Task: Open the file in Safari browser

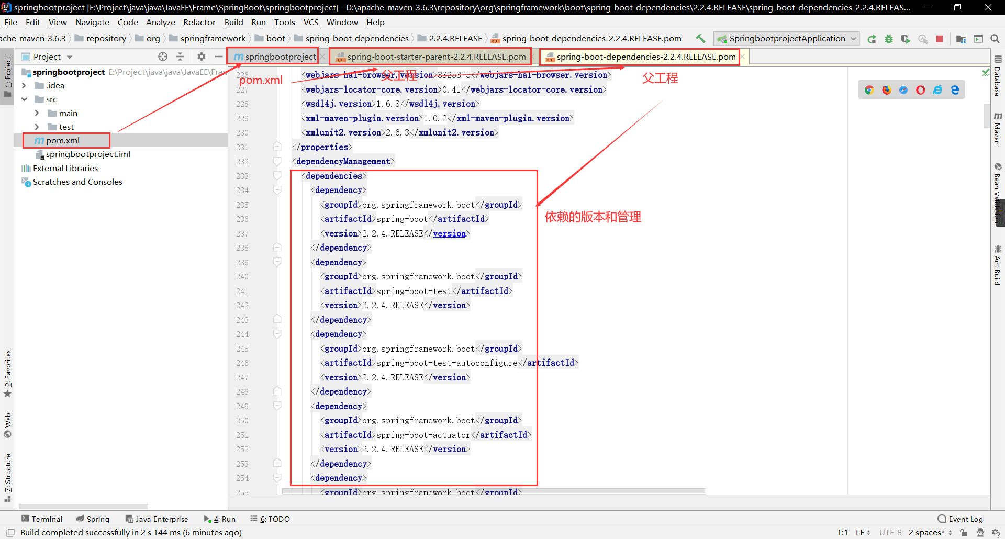Action: pos(903,90)
